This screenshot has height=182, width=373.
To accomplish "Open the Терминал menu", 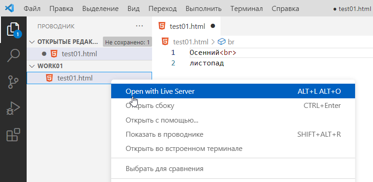I will [246, 9].
